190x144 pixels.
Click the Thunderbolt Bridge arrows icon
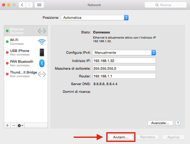click(x=42, y=74)
